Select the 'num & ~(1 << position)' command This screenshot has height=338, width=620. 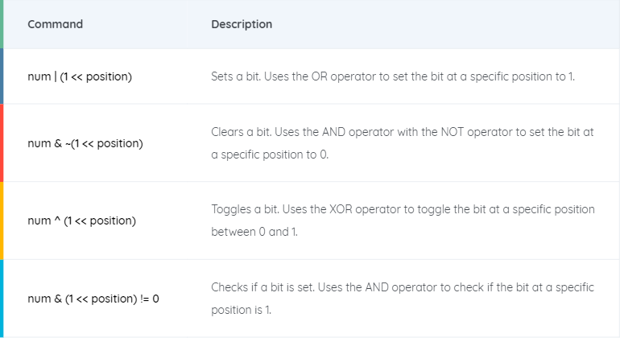(85, 143)
